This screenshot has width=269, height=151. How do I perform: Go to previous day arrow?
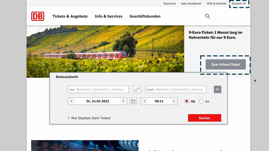tap(72, 101)
